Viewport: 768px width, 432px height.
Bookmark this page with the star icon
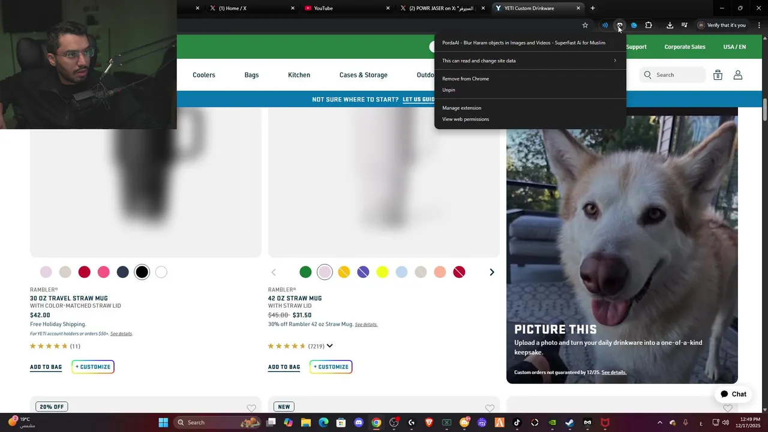(x=585, y=25)
